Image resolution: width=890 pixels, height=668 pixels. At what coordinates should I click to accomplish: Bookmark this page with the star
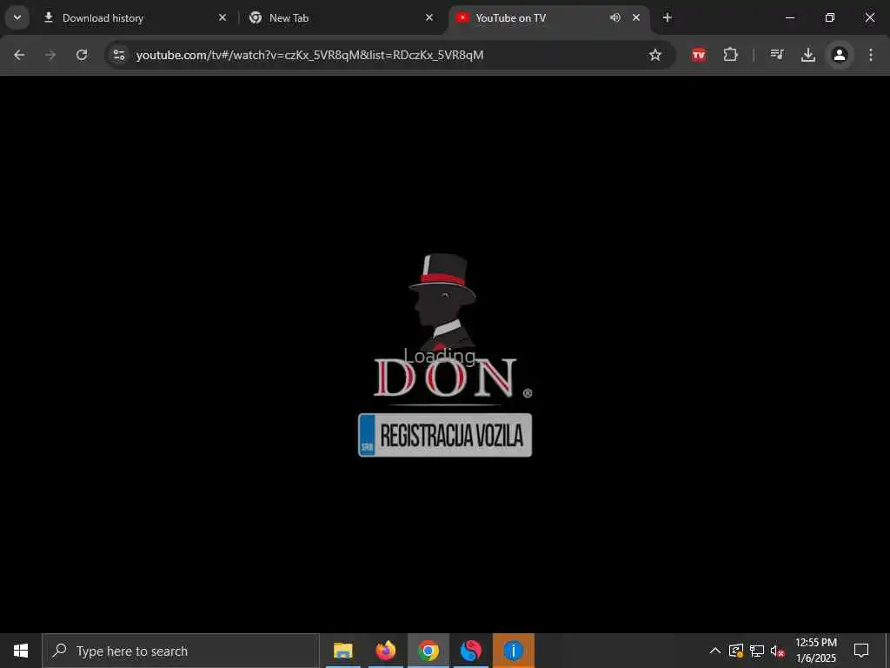(x=655, y=55)
